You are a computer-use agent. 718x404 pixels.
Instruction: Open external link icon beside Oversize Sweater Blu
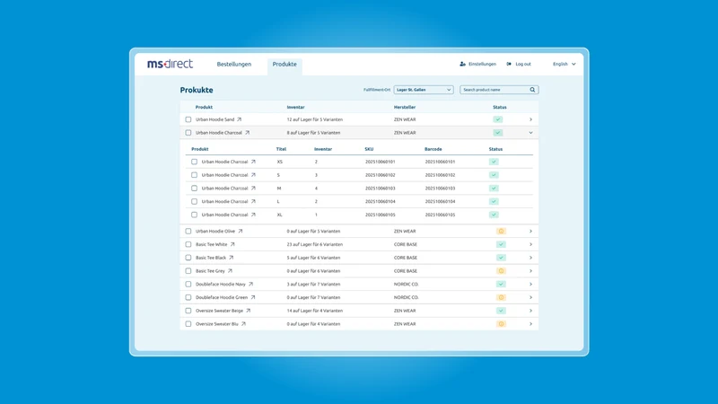pos(243,324)
